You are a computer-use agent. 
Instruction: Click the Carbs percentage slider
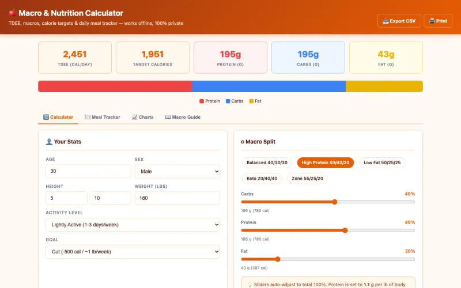(x=327, y=202)
